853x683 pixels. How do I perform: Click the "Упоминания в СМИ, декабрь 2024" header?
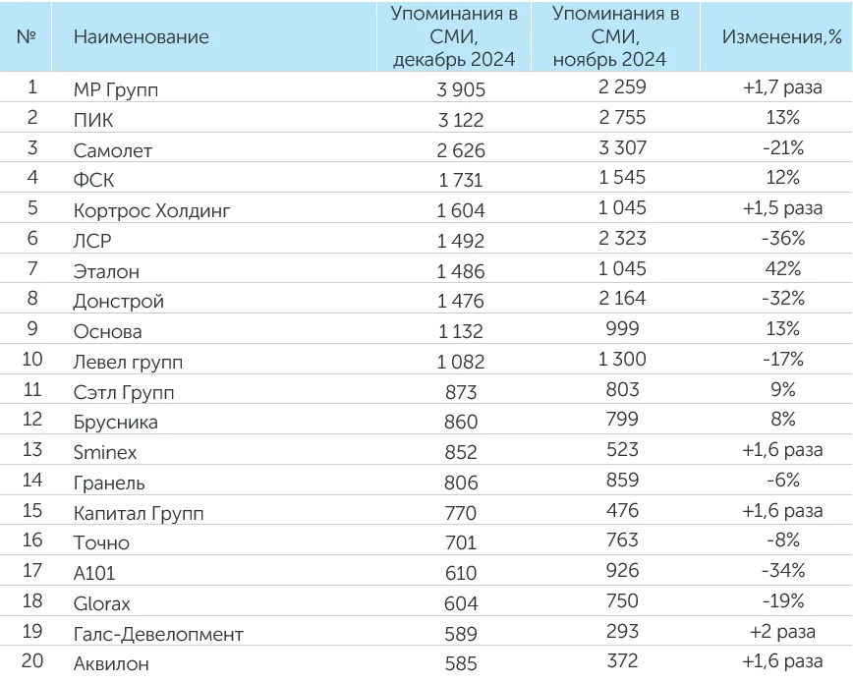(454, 37)
